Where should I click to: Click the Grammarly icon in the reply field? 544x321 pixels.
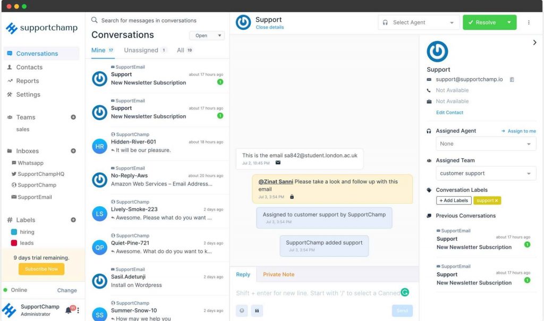pyautogui.click(x=404, y=292)
